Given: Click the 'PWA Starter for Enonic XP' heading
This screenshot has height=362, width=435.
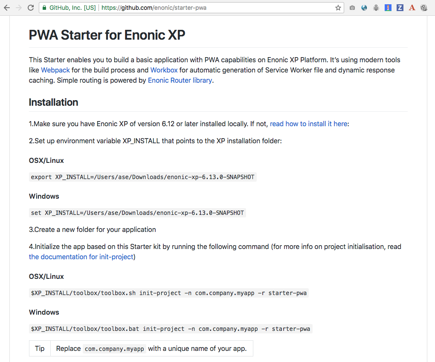Looking at the screenshot, I should tap(107, 35).
